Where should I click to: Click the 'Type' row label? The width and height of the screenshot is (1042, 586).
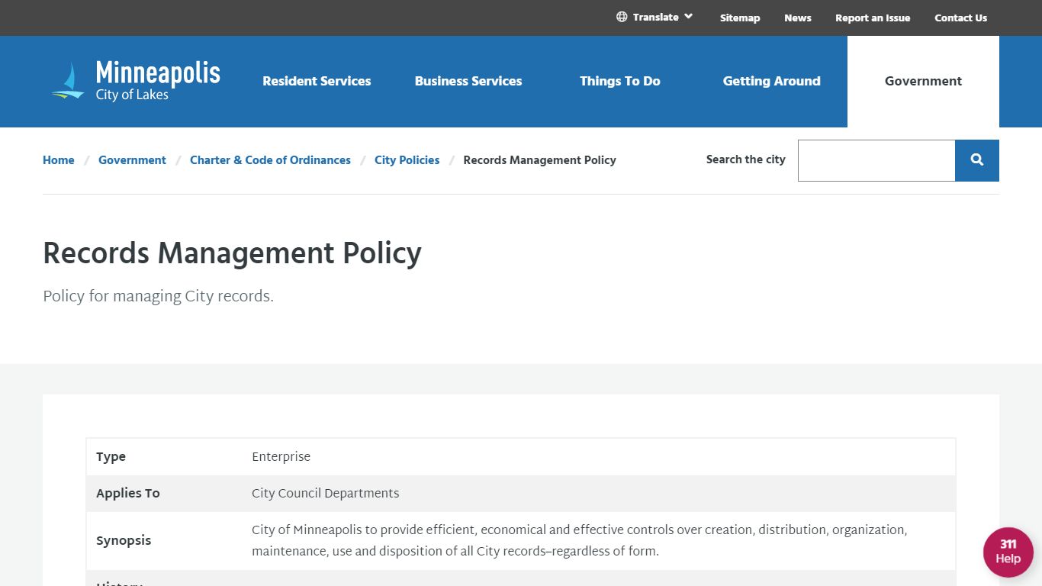[x=111, y=457]
